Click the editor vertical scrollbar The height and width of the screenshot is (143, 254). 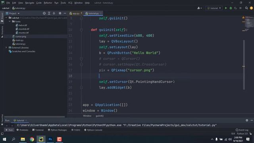coord(244,65)
